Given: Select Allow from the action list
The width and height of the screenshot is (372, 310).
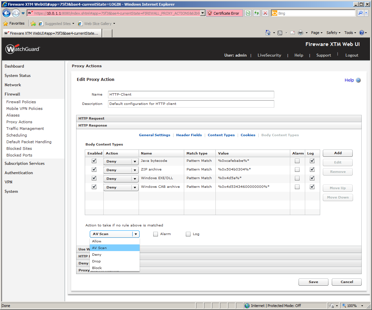Looking at the screenshot, I should tap(115, 241).
